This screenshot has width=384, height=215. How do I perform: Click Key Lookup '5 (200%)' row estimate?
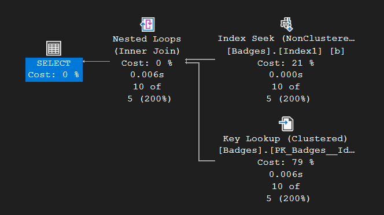[288, 198]
